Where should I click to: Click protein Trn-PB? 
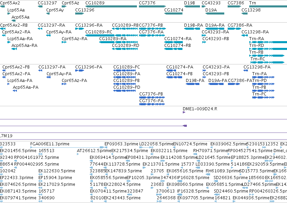point(259,87)
